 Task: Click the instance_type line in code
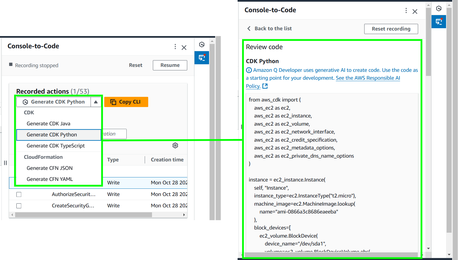[305, 196]
